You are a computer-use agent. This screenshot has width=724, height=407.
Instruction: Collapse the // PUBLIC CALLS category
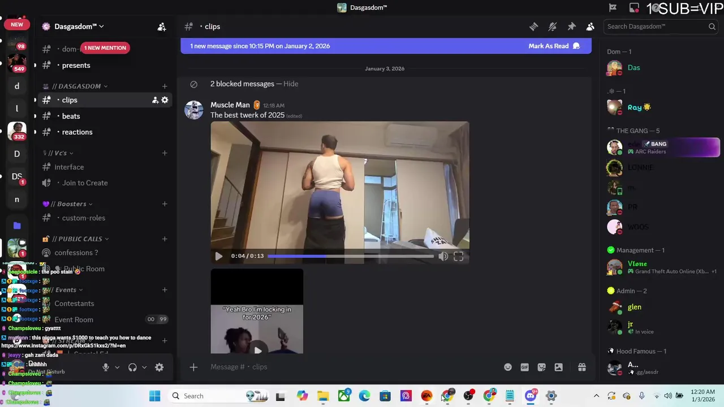click(76, 239)
